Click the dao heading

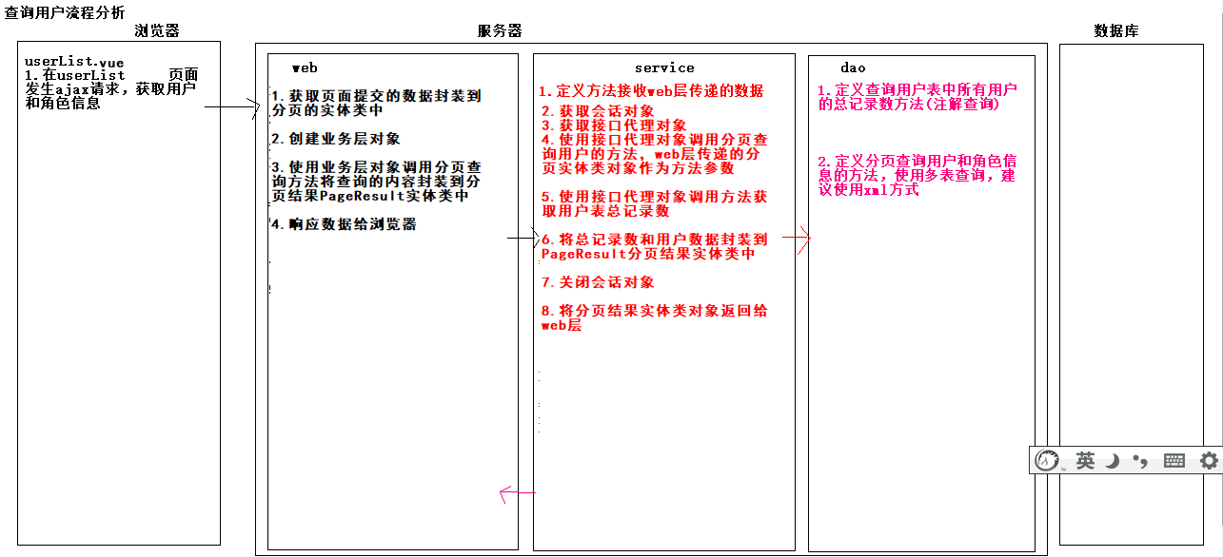853,67
